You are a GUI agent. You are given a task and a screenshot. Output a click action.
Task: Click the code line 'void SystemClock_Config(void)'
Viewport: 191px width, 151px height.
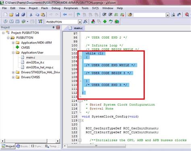(x=110, y=116)
